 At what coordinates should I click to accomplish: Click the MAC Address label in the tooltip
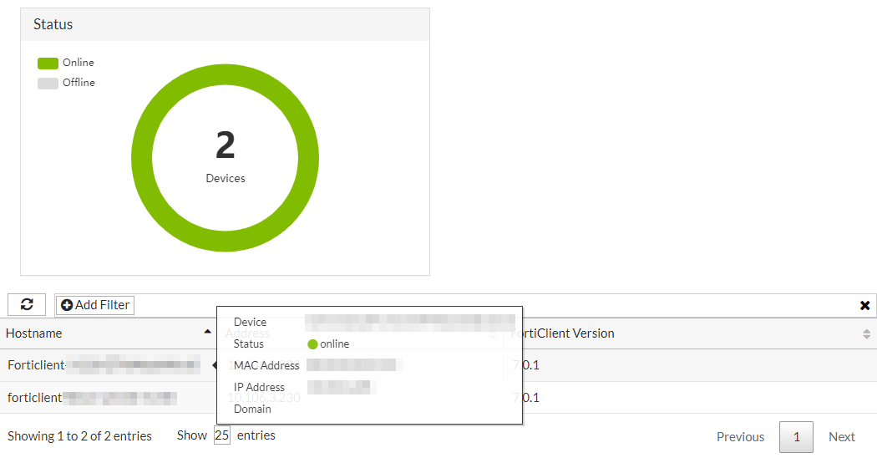(x=266, y=365)
